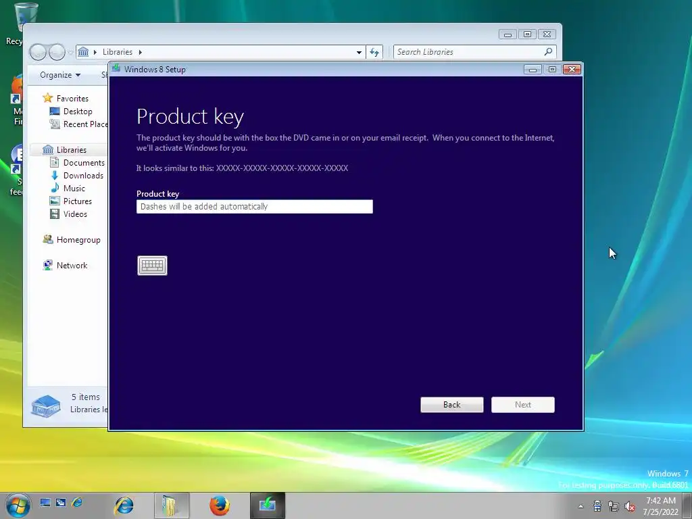The height and width of the screenshot is (519, 692).
Task: Open the Music library
Action: 74,188
